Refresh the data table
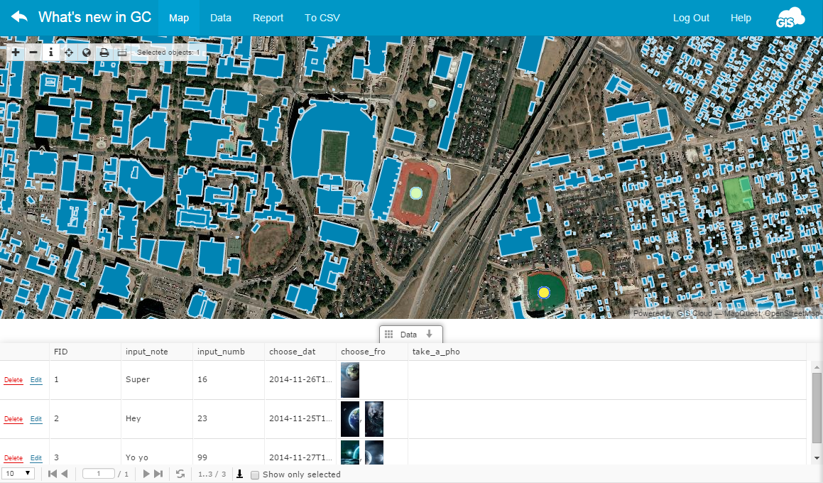Image resolution: width=823 pixels, height=483 pixels. click(x=180, y=474)
